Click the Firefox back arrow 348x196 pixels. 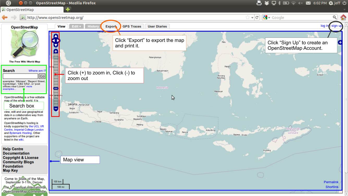(4, 17)
